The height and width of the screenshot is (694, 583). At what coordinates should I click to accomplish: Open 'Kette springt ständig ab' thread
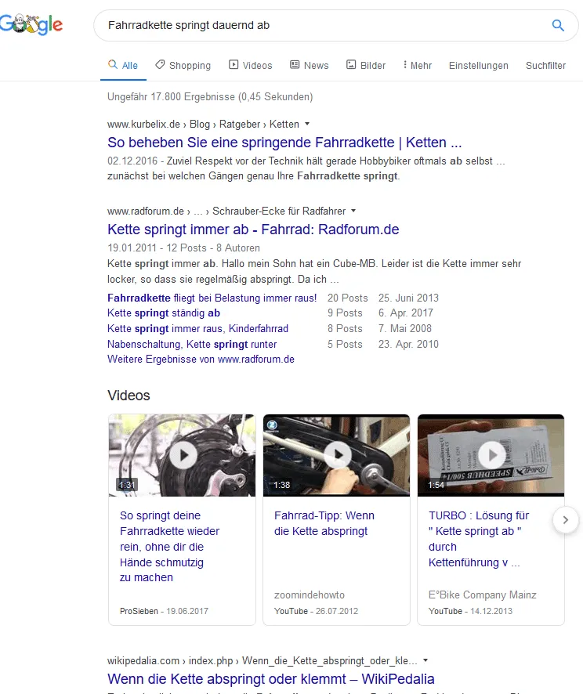164,313
